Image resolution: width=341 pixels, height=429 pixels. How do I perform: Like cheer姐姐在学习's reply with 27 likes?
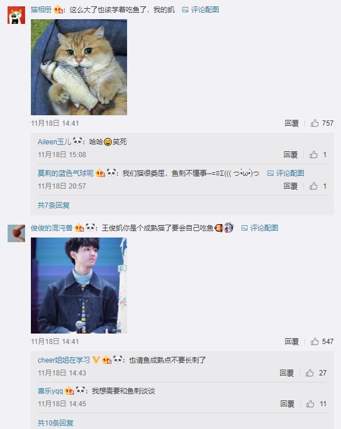[310, 373]
